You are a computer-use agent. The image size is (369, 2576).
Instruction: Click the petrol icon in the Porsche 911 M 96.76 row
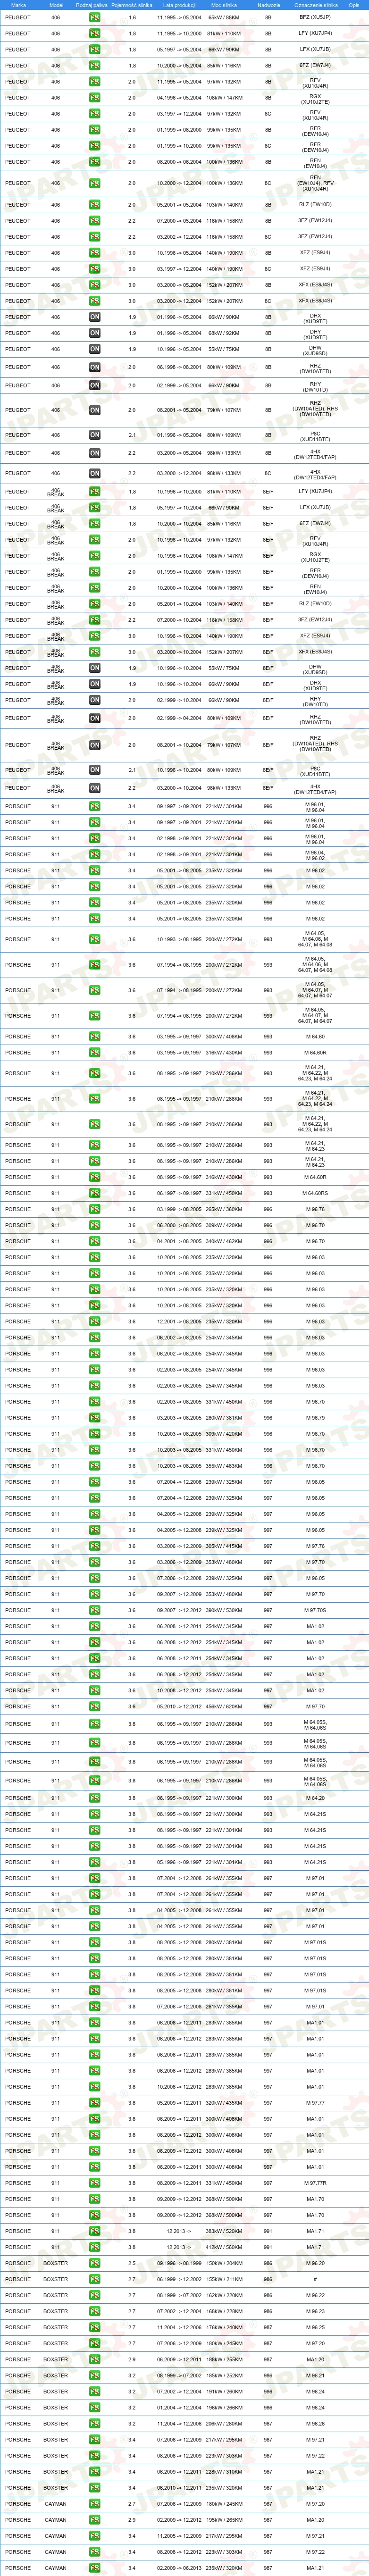[95, 1209]
